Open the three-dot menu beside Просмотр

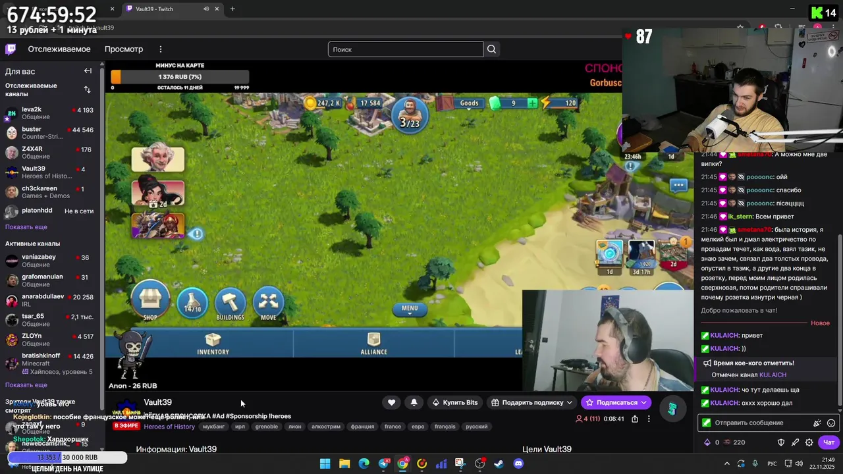[160, 49]
